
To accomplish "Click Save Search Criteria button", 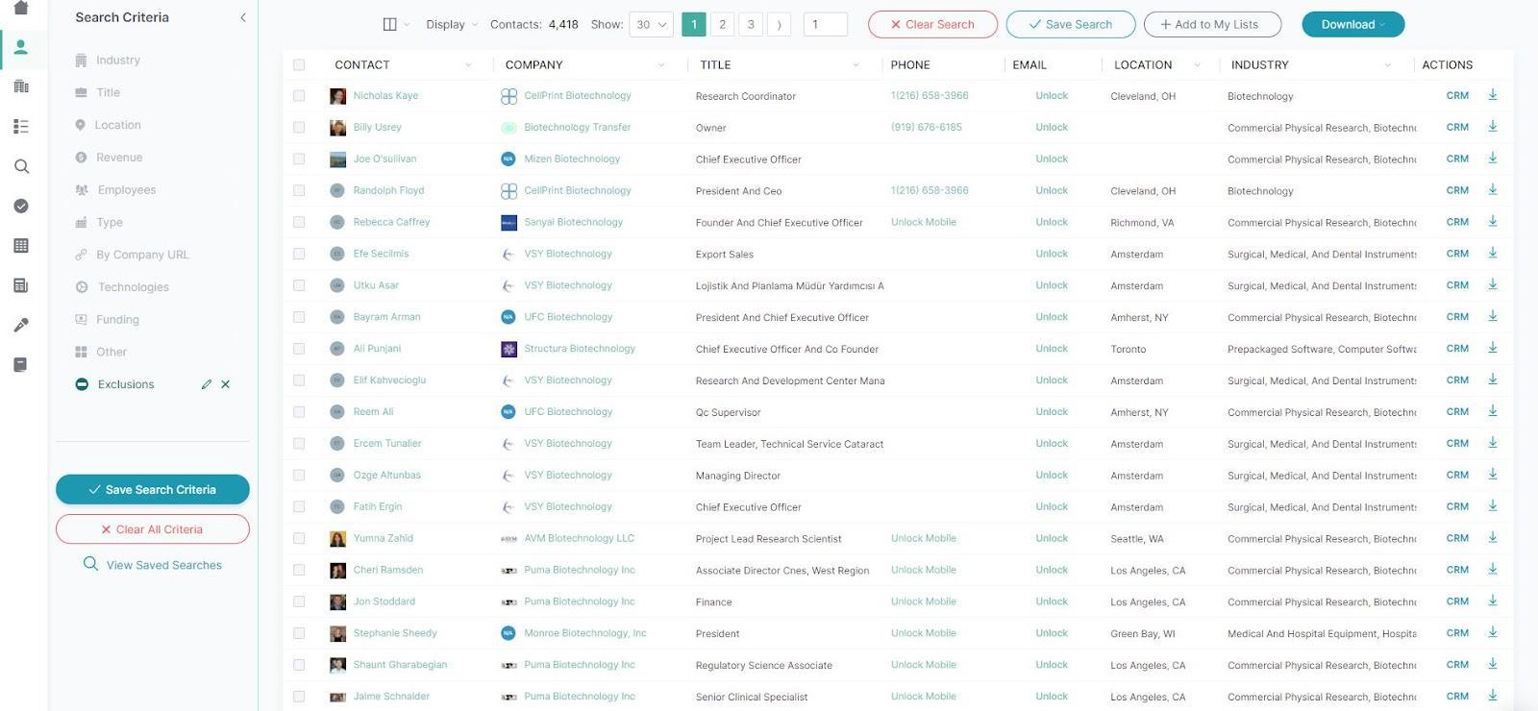I will pos(153,489).
